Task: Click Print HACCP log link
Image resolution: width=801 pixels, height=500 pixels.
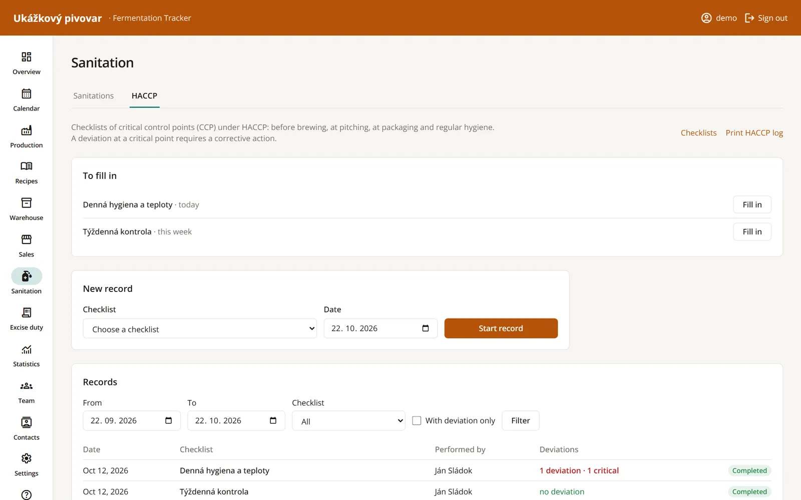Action: 754,133
